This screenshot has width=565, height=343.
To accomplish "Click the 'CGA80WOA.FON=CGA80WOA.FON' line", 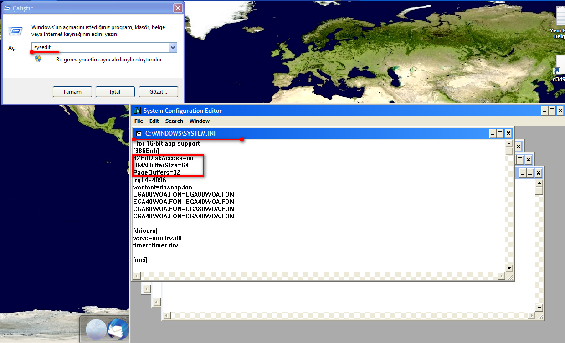I will 184,209.
